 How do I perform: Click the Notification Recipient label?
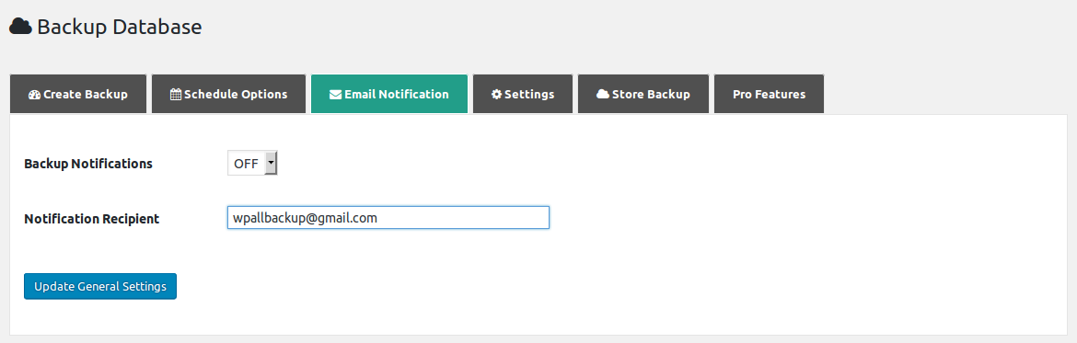pyautogui.click(x=91, y=219)
